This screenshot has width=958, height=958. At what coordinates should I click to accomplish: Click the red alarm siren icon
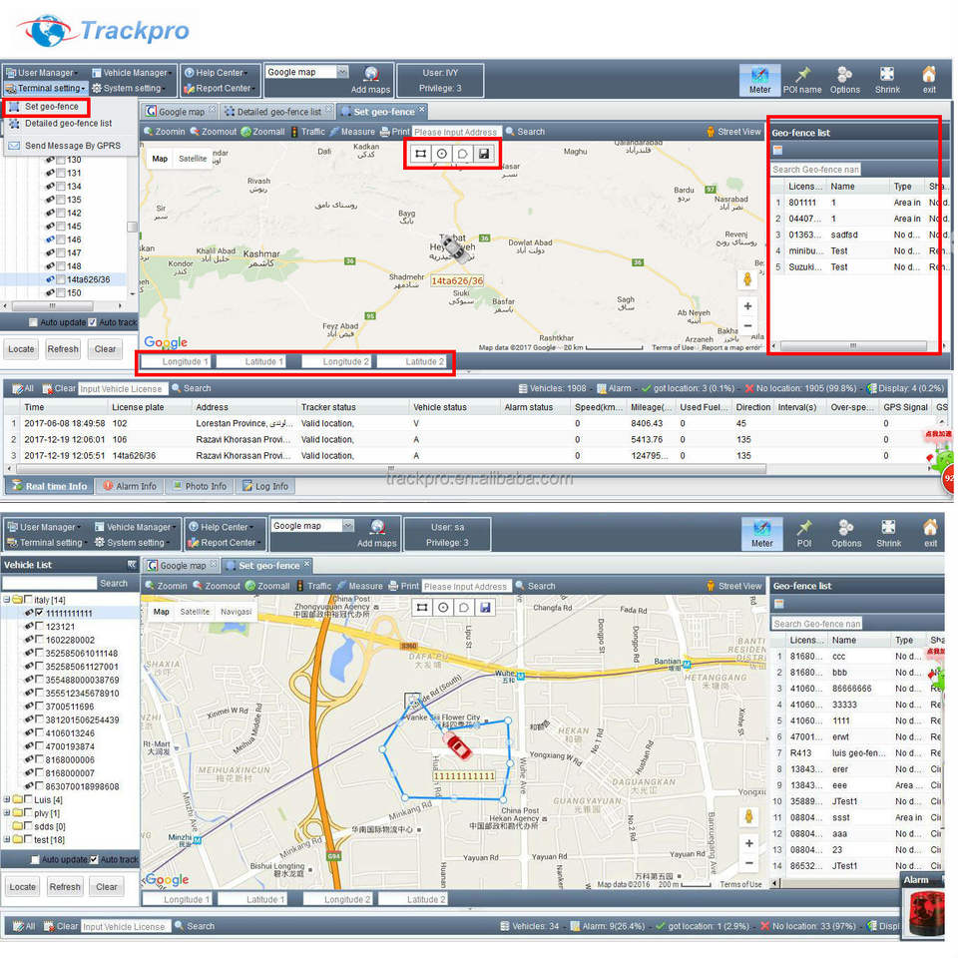tap(929, 913)
